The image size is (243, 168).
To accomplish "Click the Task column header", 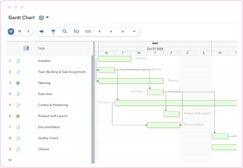I will [x=41, y=49].
